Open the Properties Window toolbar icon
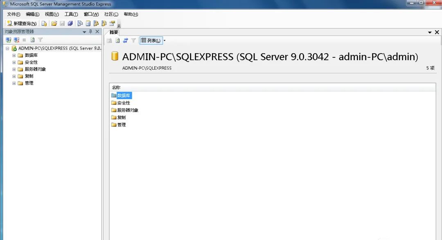The height and width of the screenshot is (240, 442). coord(112,23)
